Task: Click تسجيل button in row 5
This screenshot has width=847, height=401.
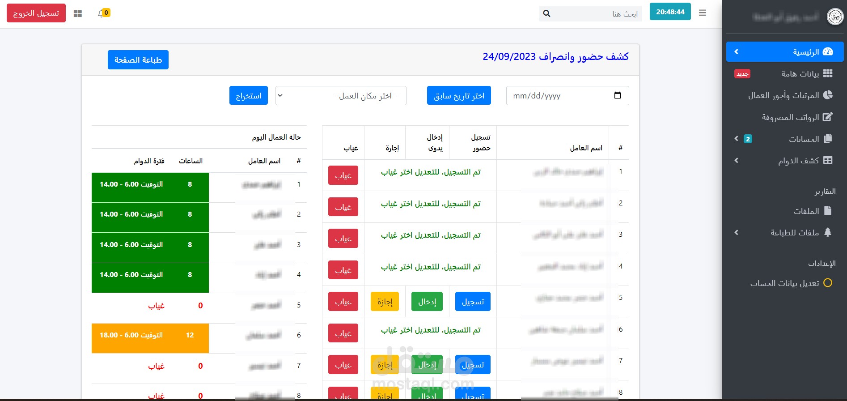Action: (x=473, y=302)
